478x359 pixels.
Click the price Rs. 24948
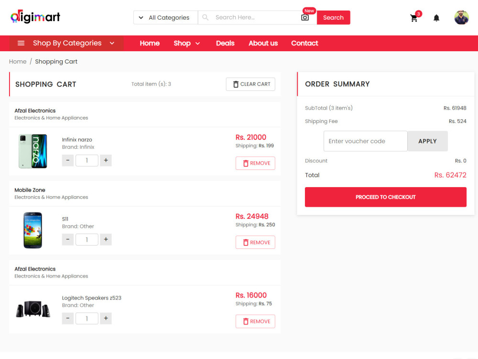(x=252, y=216)
